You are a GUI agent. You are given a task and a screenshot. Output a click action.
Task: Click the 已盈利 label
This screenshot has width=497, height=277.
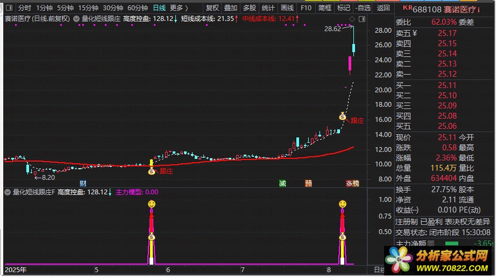pyautogui.click(x=431, y=222)
